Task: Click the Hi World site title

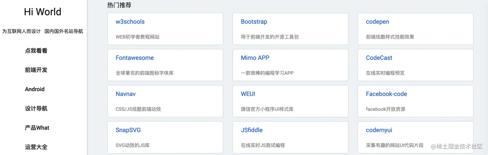Action: click(43, 12)
